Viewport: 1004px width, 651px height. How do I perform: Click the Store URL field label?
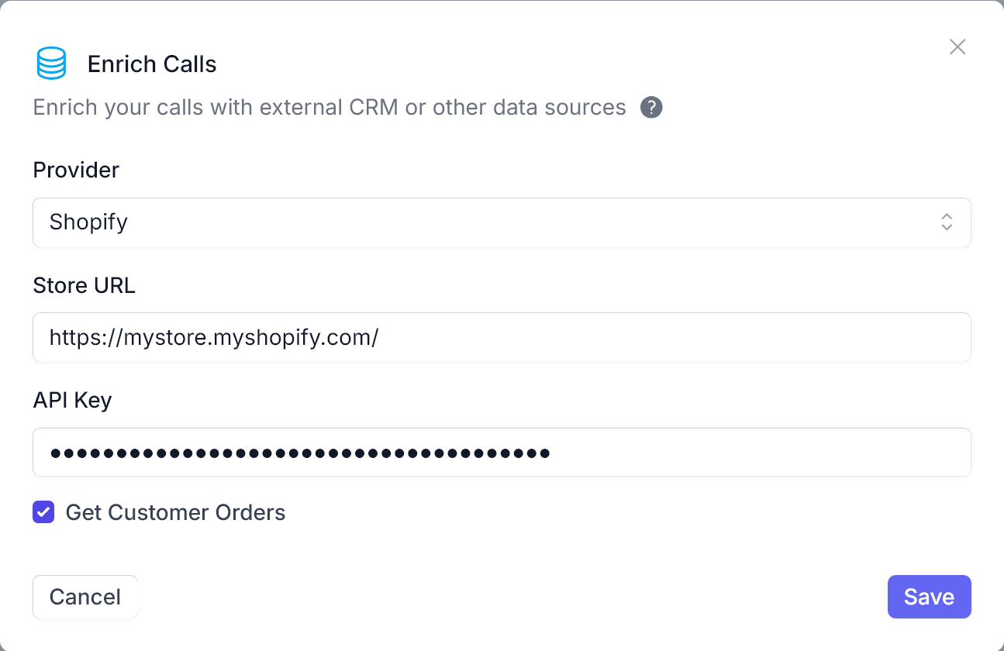click(x=84, y=285)
